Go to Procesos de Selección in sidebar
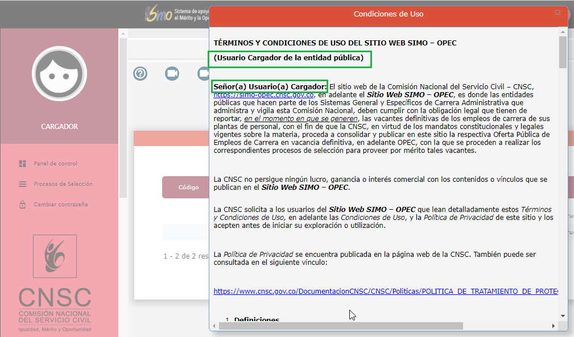Screen dimensions: 574x337 point(63,184)
